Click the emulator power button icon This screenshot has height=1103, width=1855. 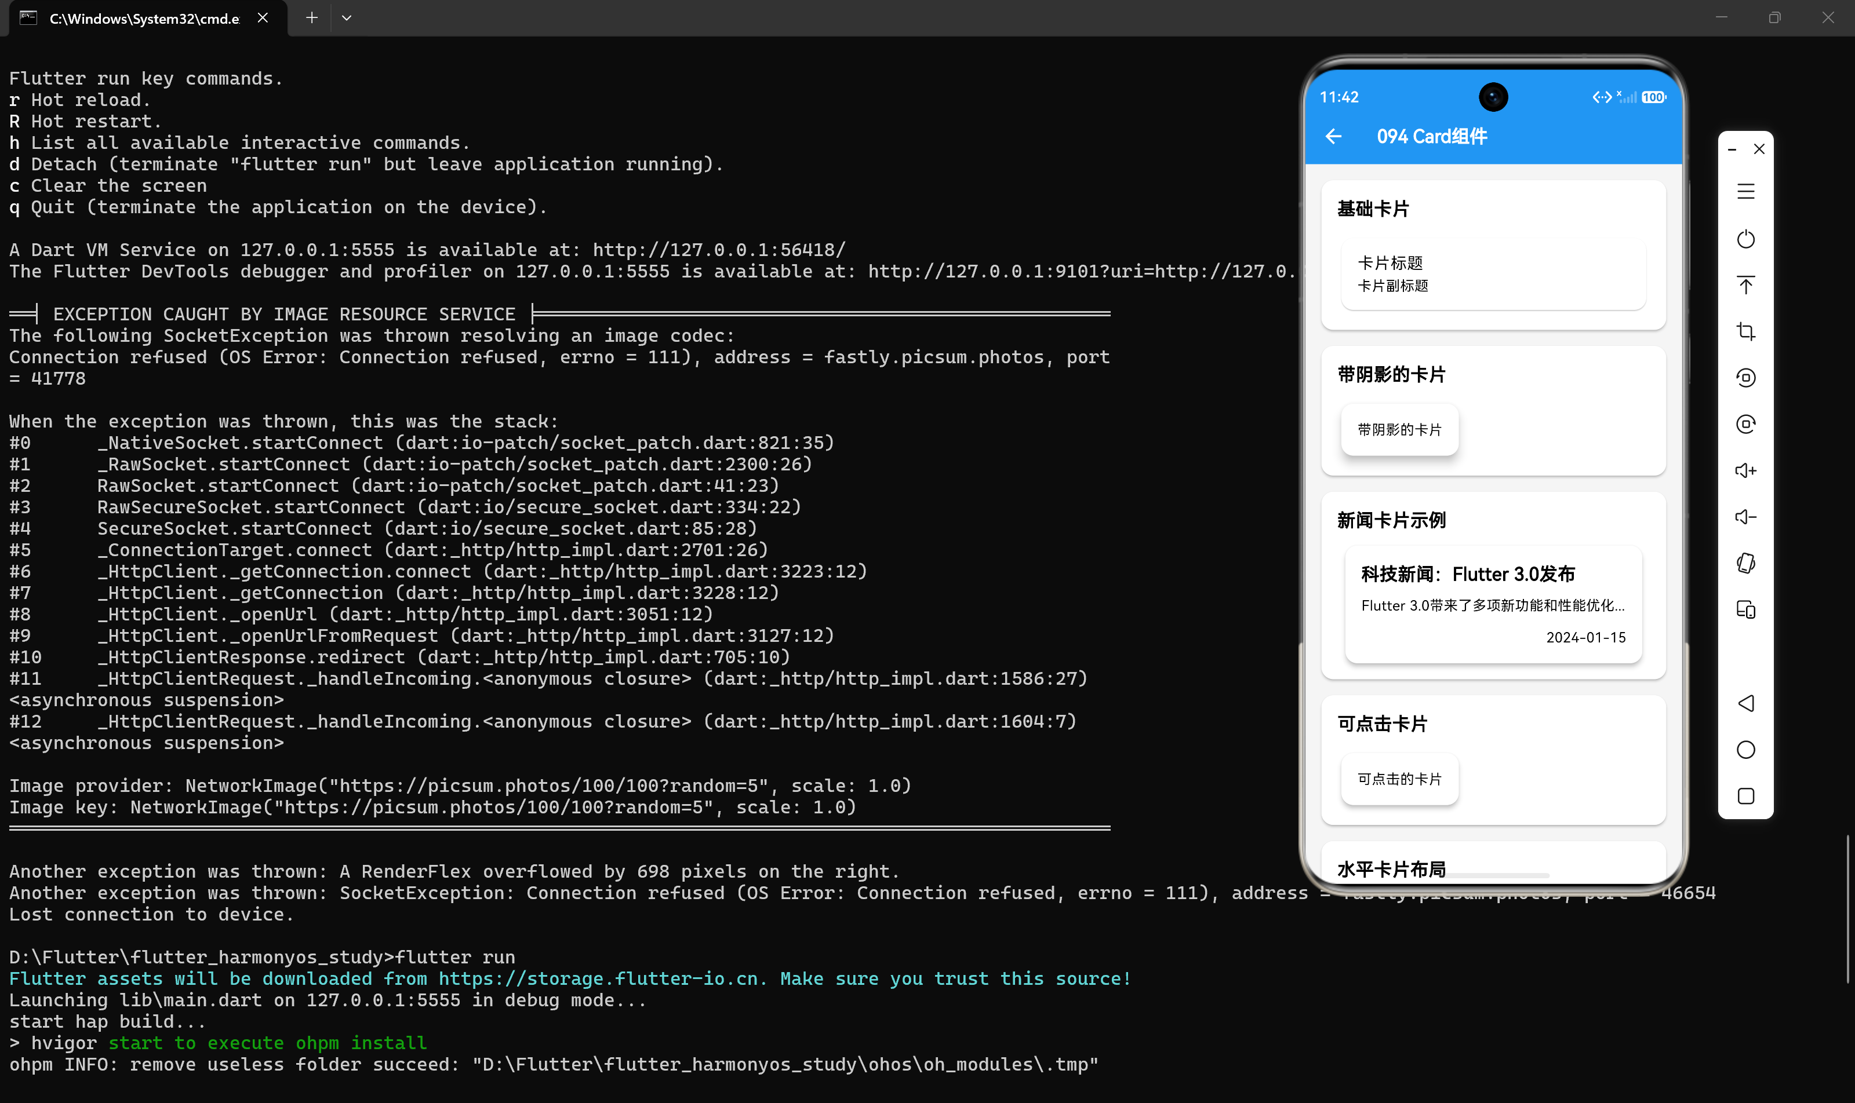click(x=1745, y=239)
